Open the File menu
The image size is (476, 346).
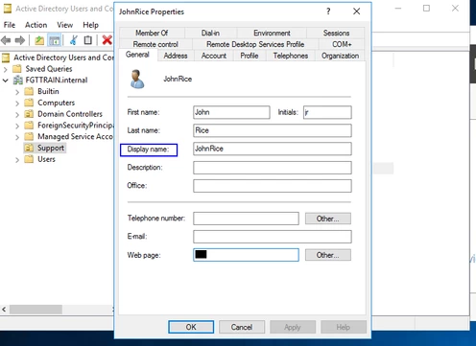coord(10,25)
